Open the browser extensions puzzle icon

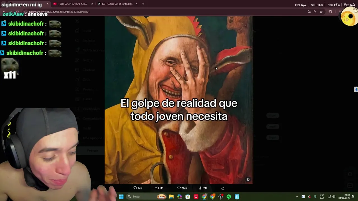point(331,12)
